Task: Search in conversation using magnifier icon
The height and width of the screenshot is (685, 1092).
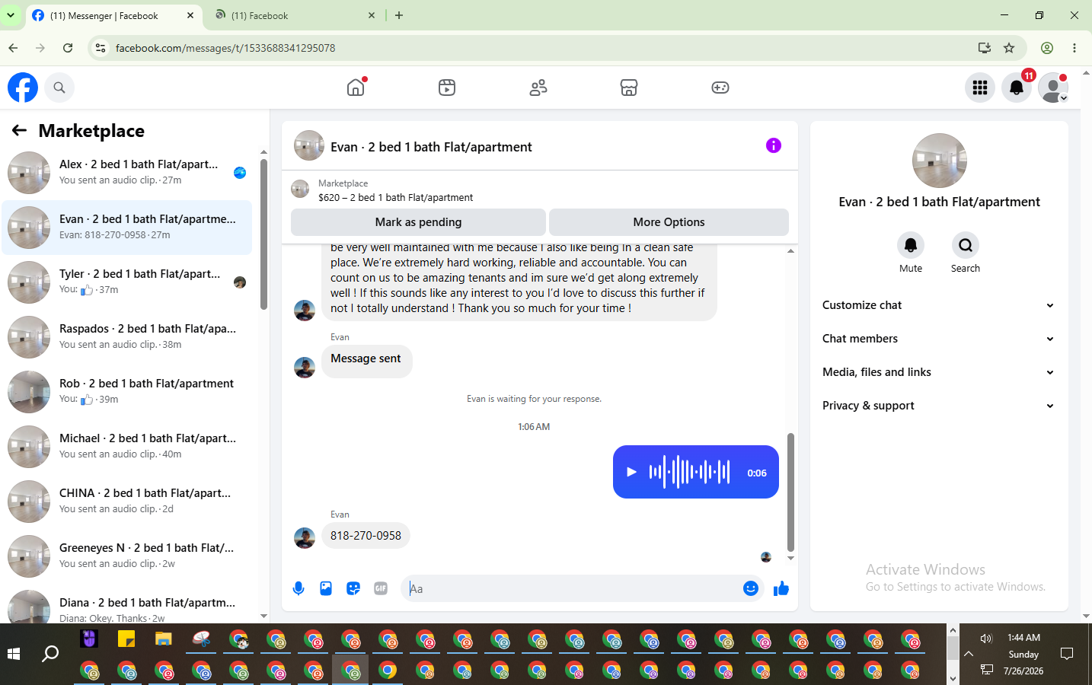Action: 966,245
